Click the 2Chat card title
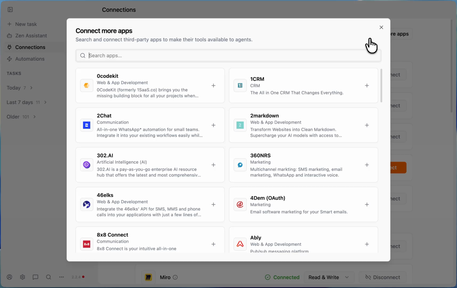 point(104,116)
